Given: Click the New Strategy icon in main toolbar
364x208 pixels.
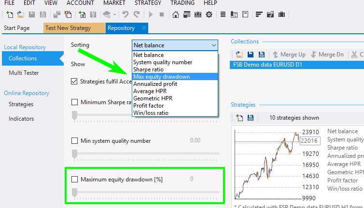Looking at the screenshot, I should 10,15.
